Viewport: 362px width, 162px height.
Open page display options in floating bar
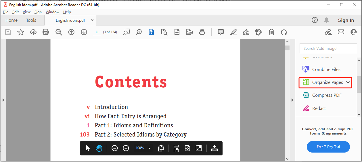(x=161, y=148)
